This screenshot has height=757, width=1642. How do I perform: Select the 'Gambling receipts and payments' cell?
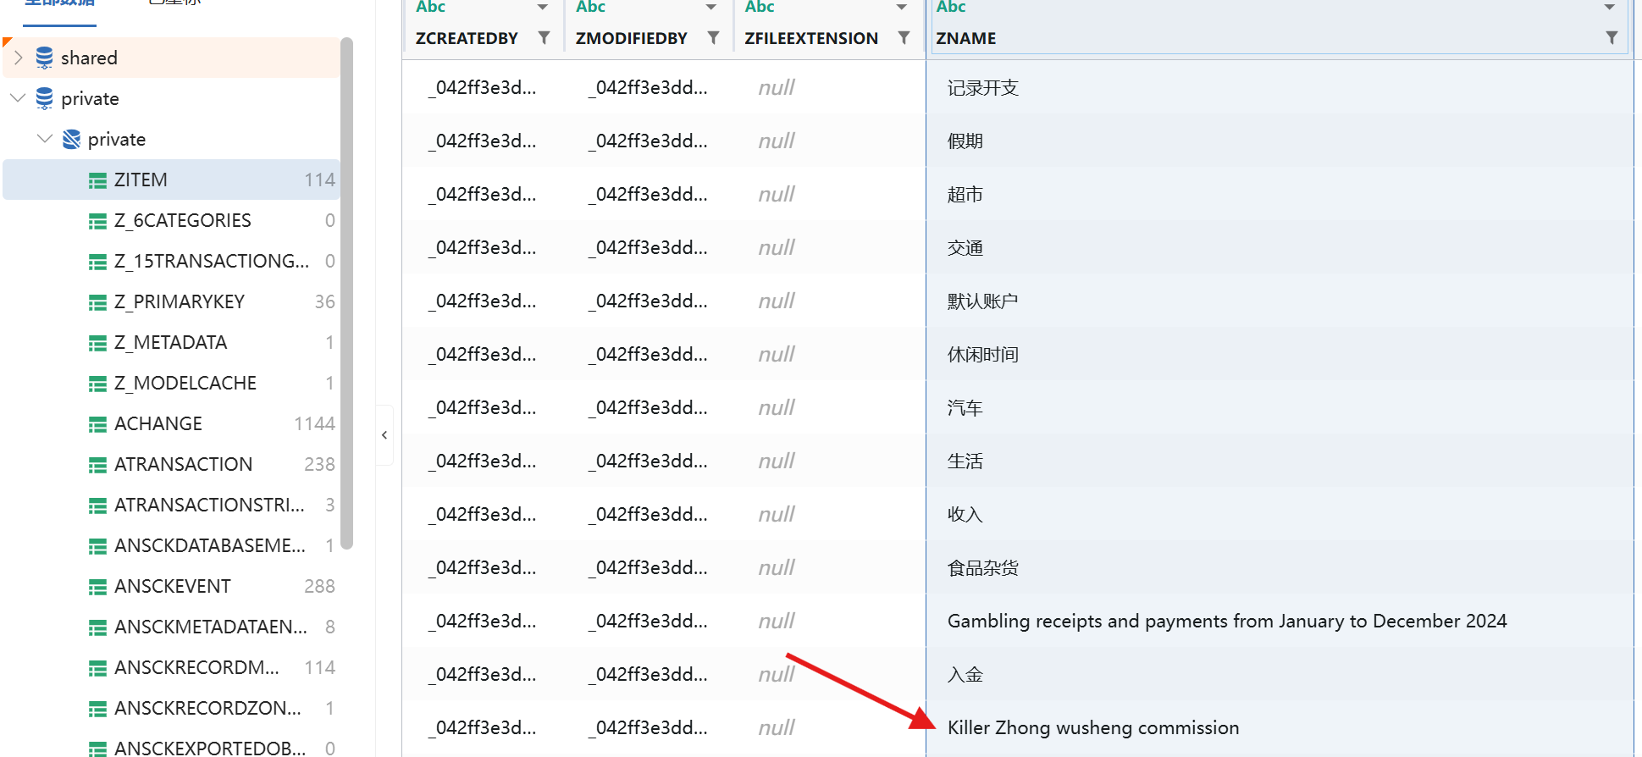pos(1280,621)
